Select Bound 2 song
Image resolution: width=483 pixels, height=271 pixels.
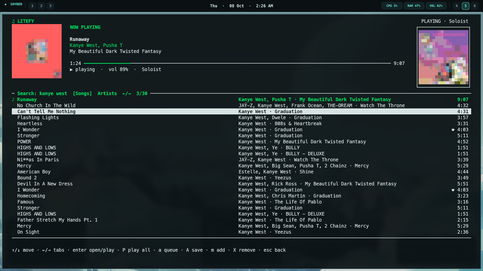tap(27, 178)
